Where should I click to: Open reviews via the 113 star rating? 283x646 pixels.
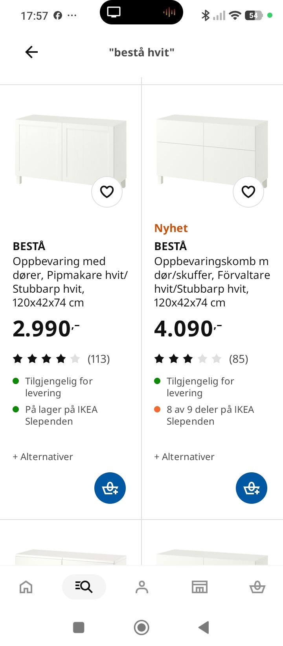tap(61, 359)
